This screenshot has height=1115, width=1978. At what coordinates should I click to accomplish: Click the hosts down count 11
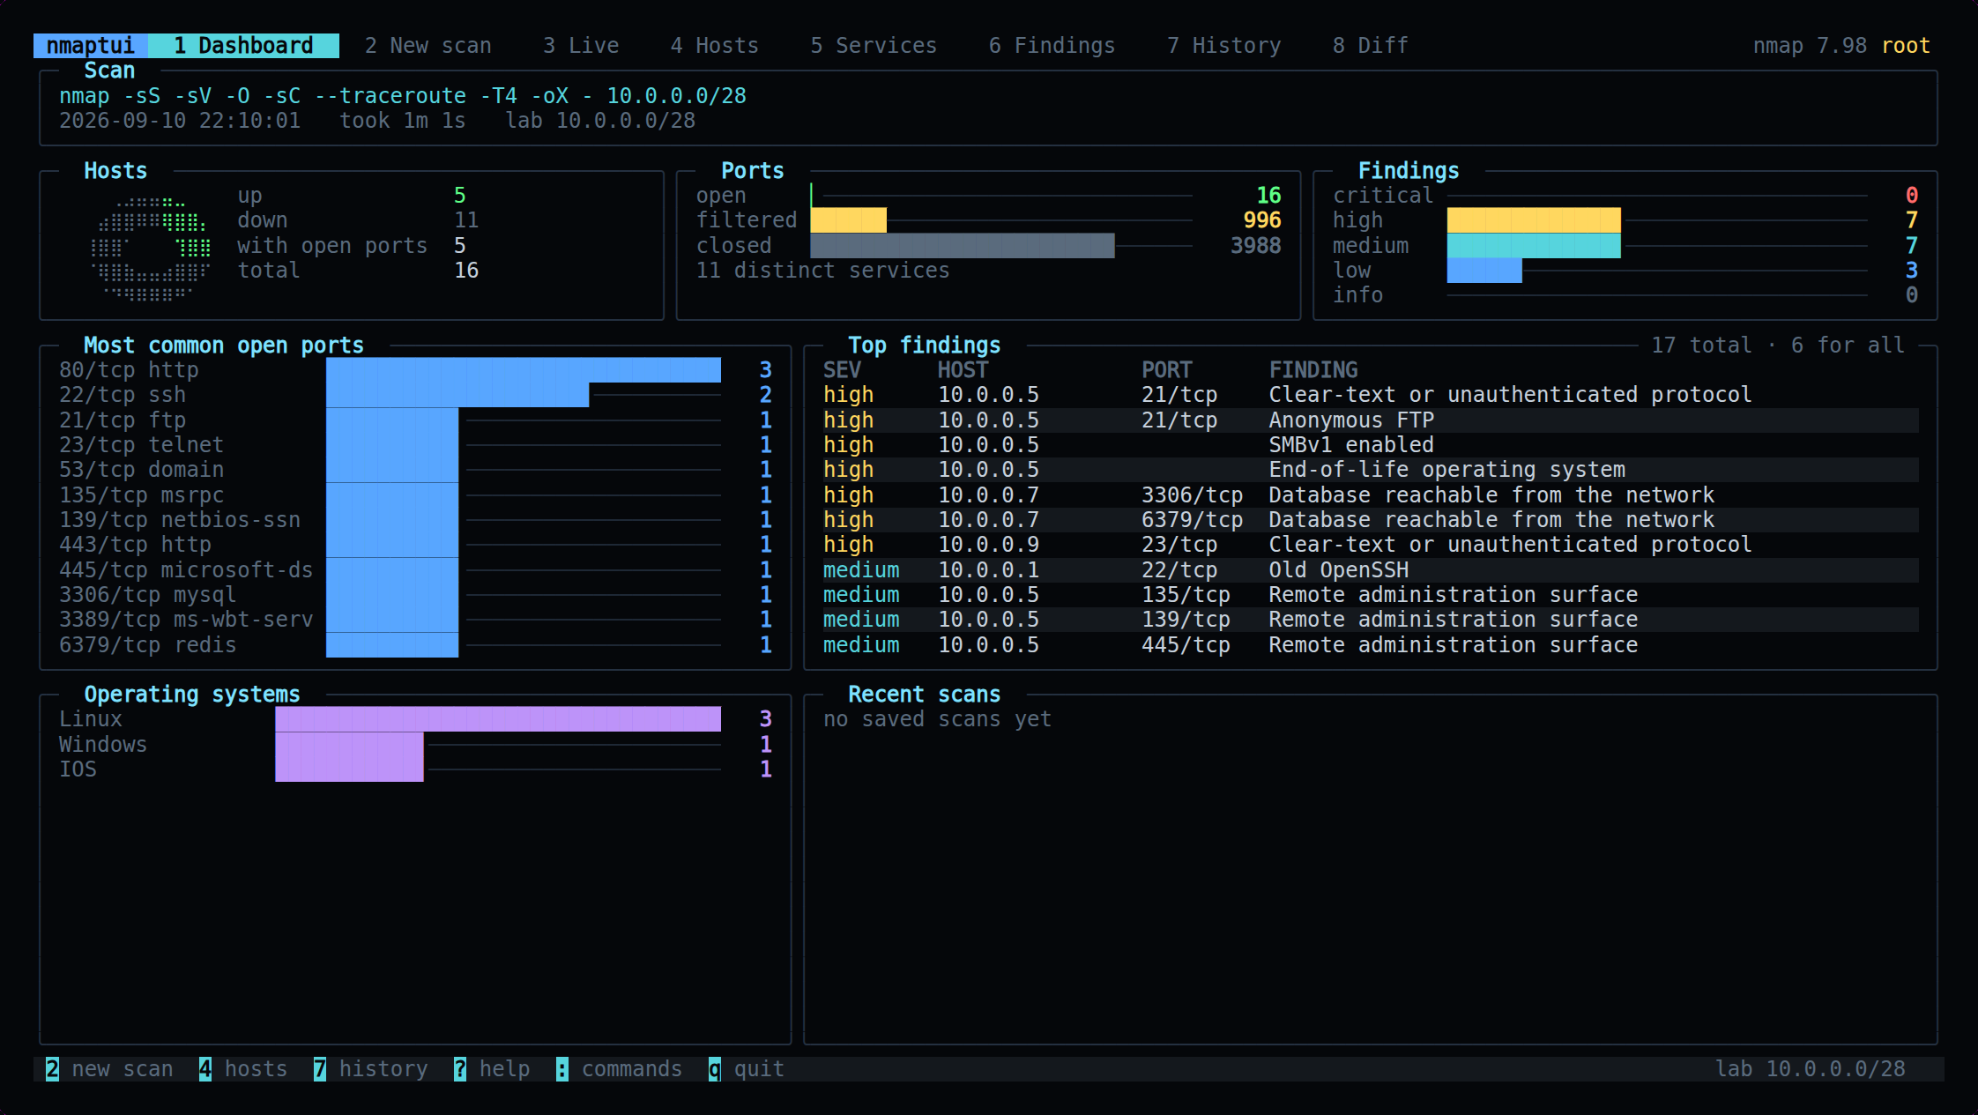(x=466, y=220)
